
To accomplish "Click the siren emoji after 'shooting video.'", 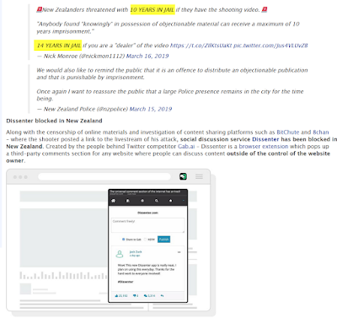I will pos(265,10).
